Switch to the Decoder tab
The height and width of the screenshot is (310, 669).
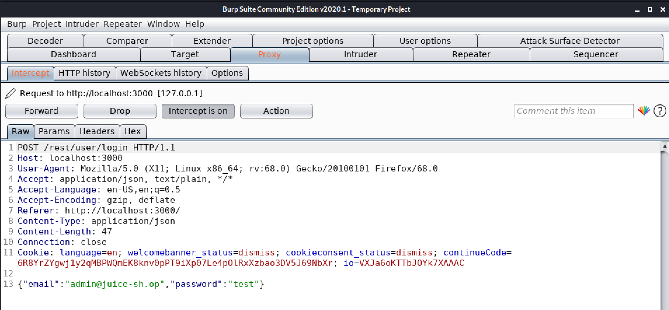coord(45,41)
